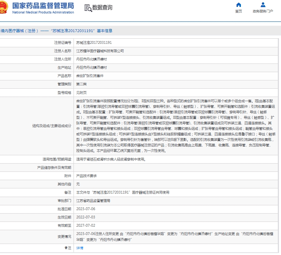Select the 其他内容 label
This screenshot has height=255, width=281.
click(x=64, y=184)
